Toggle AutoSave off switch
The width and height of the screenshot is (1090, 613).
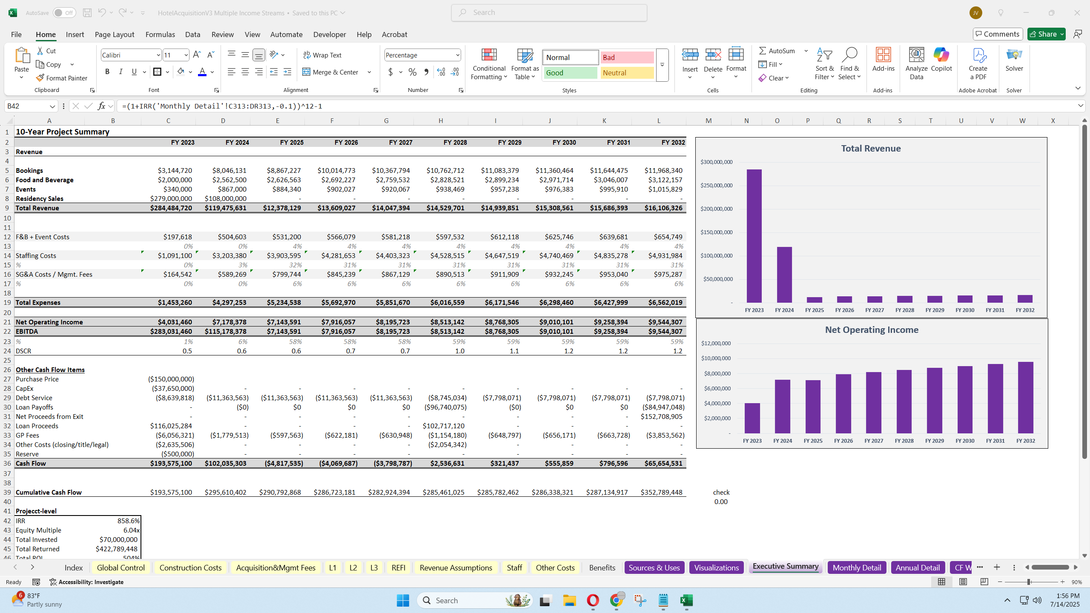tap(64, 13)
